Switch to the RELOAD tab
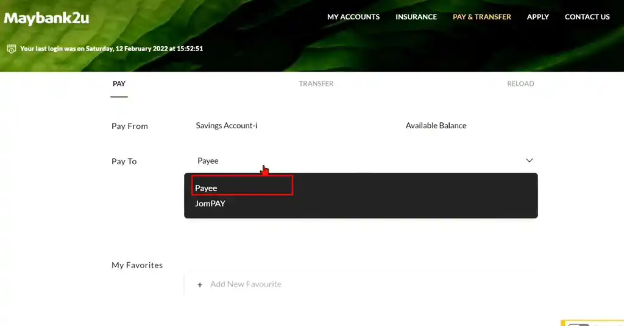The width and height of the screenshot is (624, 326). tap(520, 84)
